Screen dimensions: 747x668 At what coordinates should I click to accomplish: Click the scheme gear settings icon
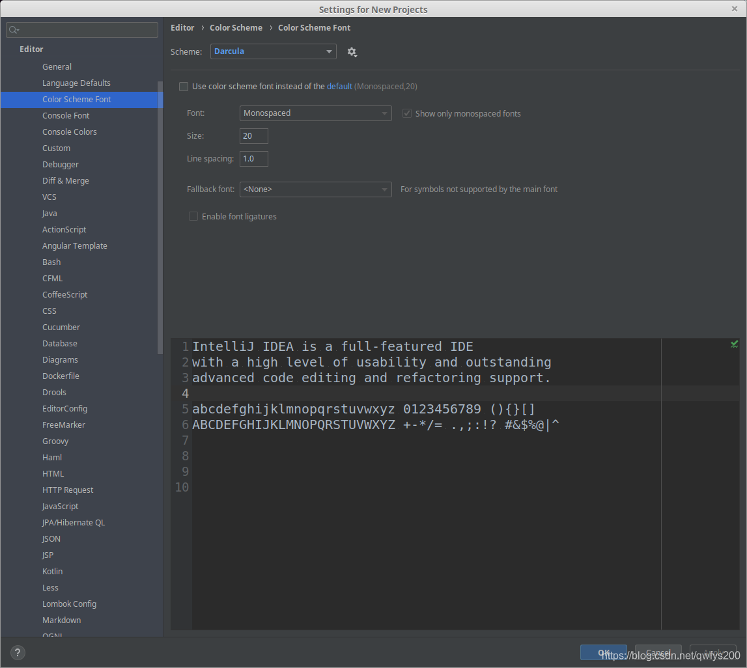[x=352, y=52]
